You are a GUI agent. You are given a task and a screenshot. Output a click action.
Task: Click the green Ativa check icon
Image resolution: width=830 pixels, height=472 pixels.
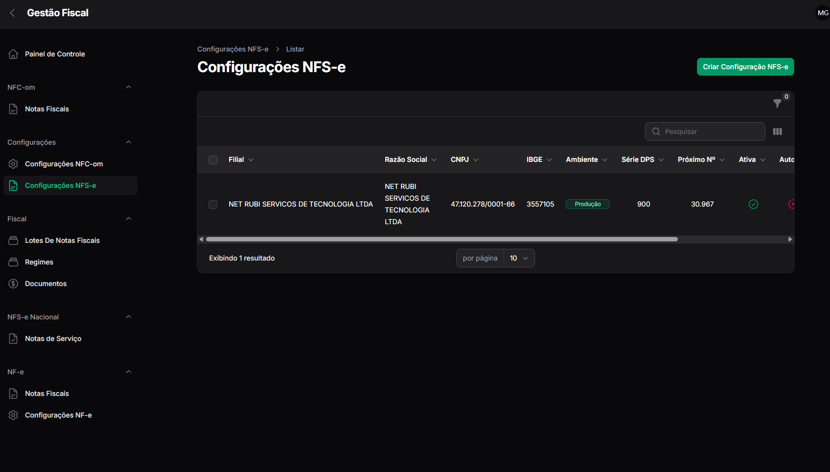click(x=753, y=204)
